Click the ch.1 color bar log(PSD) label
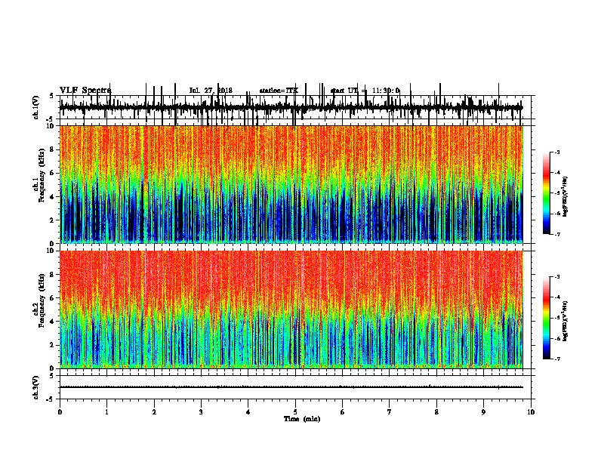The image size is (598, 462). tap(565, 196)
